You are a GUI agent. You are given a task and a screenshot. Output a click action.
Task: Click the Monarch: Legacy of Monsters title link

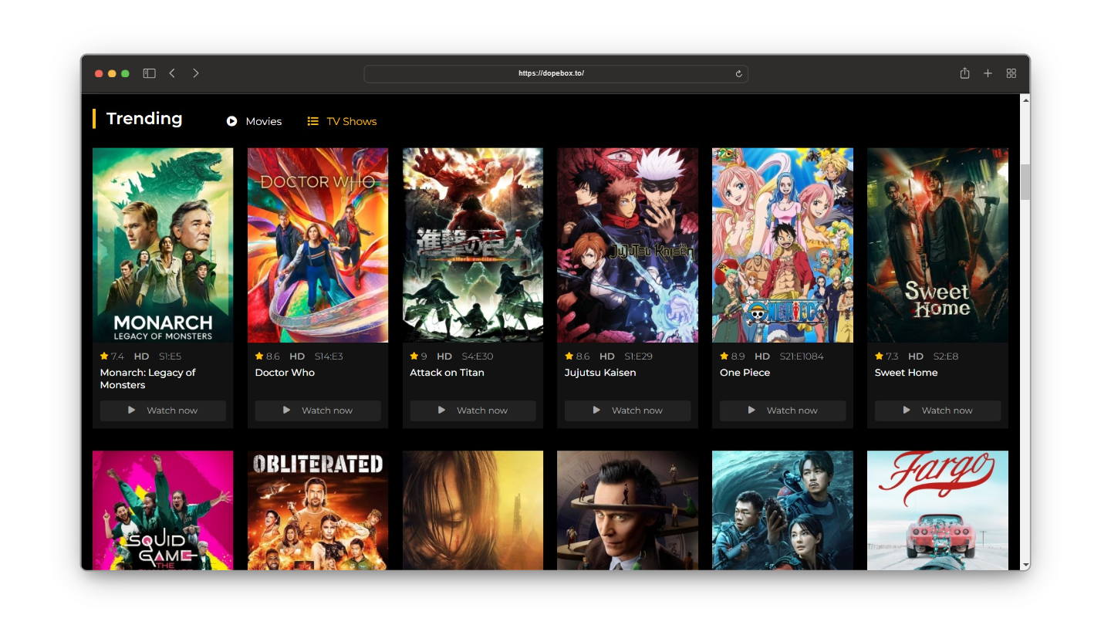click(x=148, y=379)
